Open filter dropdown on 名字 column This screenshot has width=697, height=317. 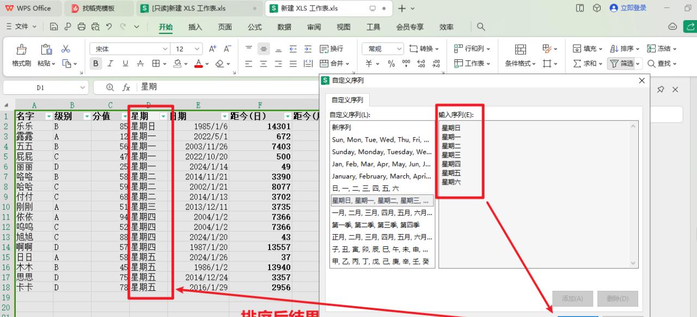[49, 116]
